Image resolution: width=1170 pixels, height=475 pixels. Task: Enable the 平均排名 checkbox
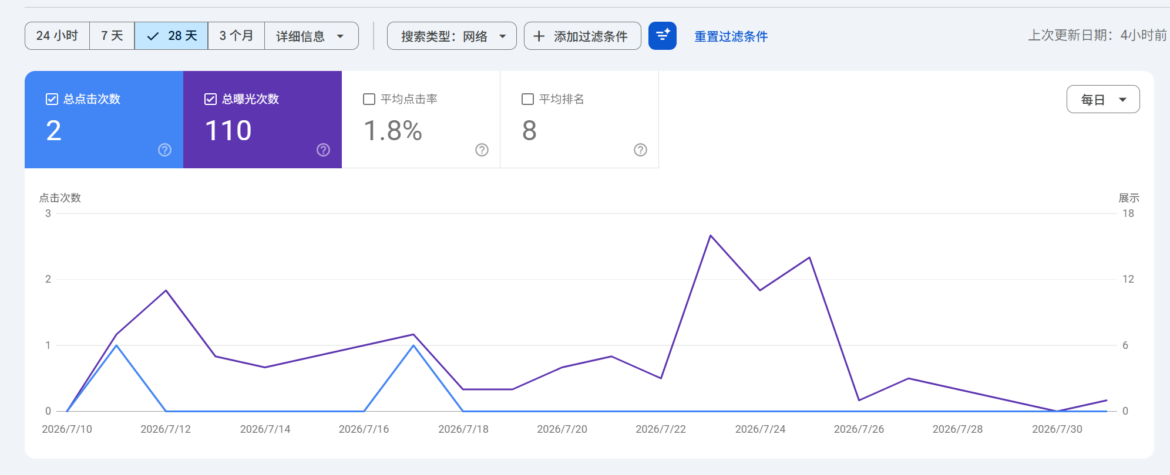tap(527, 99)
